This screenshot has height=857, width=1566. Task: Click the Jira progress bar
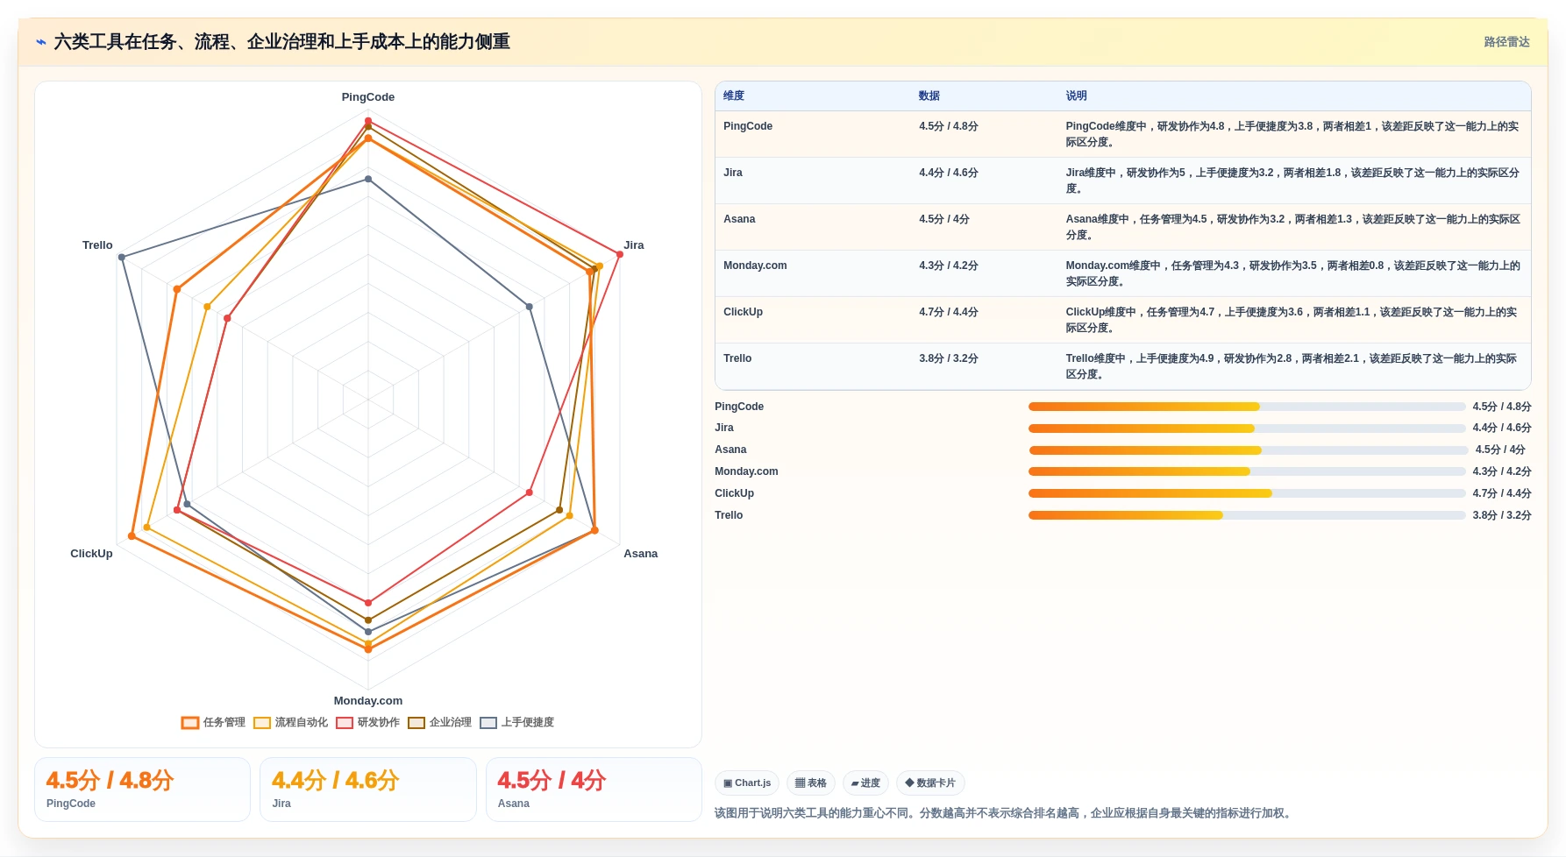click(1247, 428)
